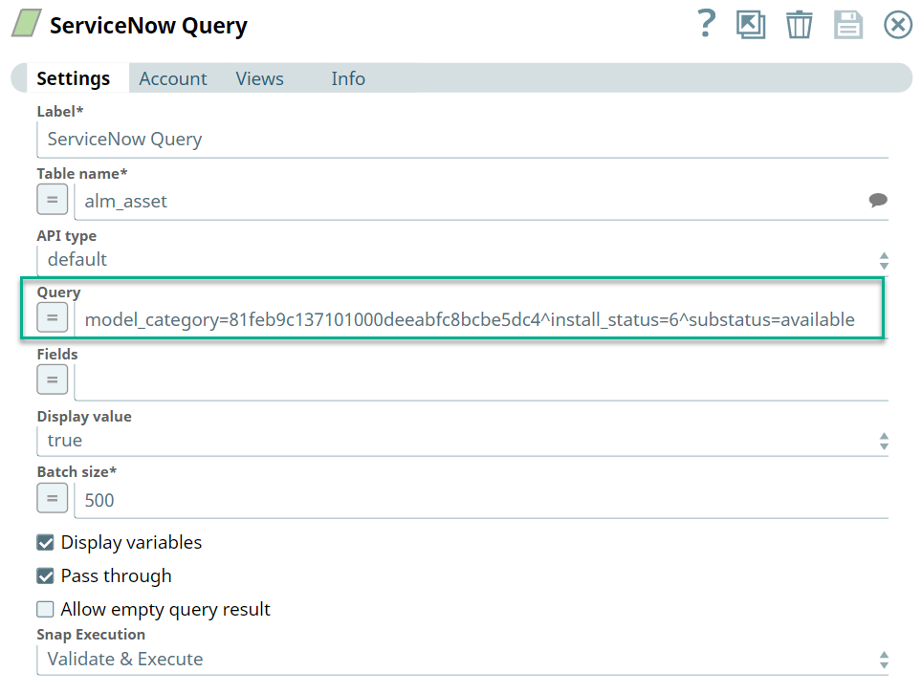The width and height of the screenshot is (922, 694).
Task: Click the green snap shape icon
Action: click(27, 24)
